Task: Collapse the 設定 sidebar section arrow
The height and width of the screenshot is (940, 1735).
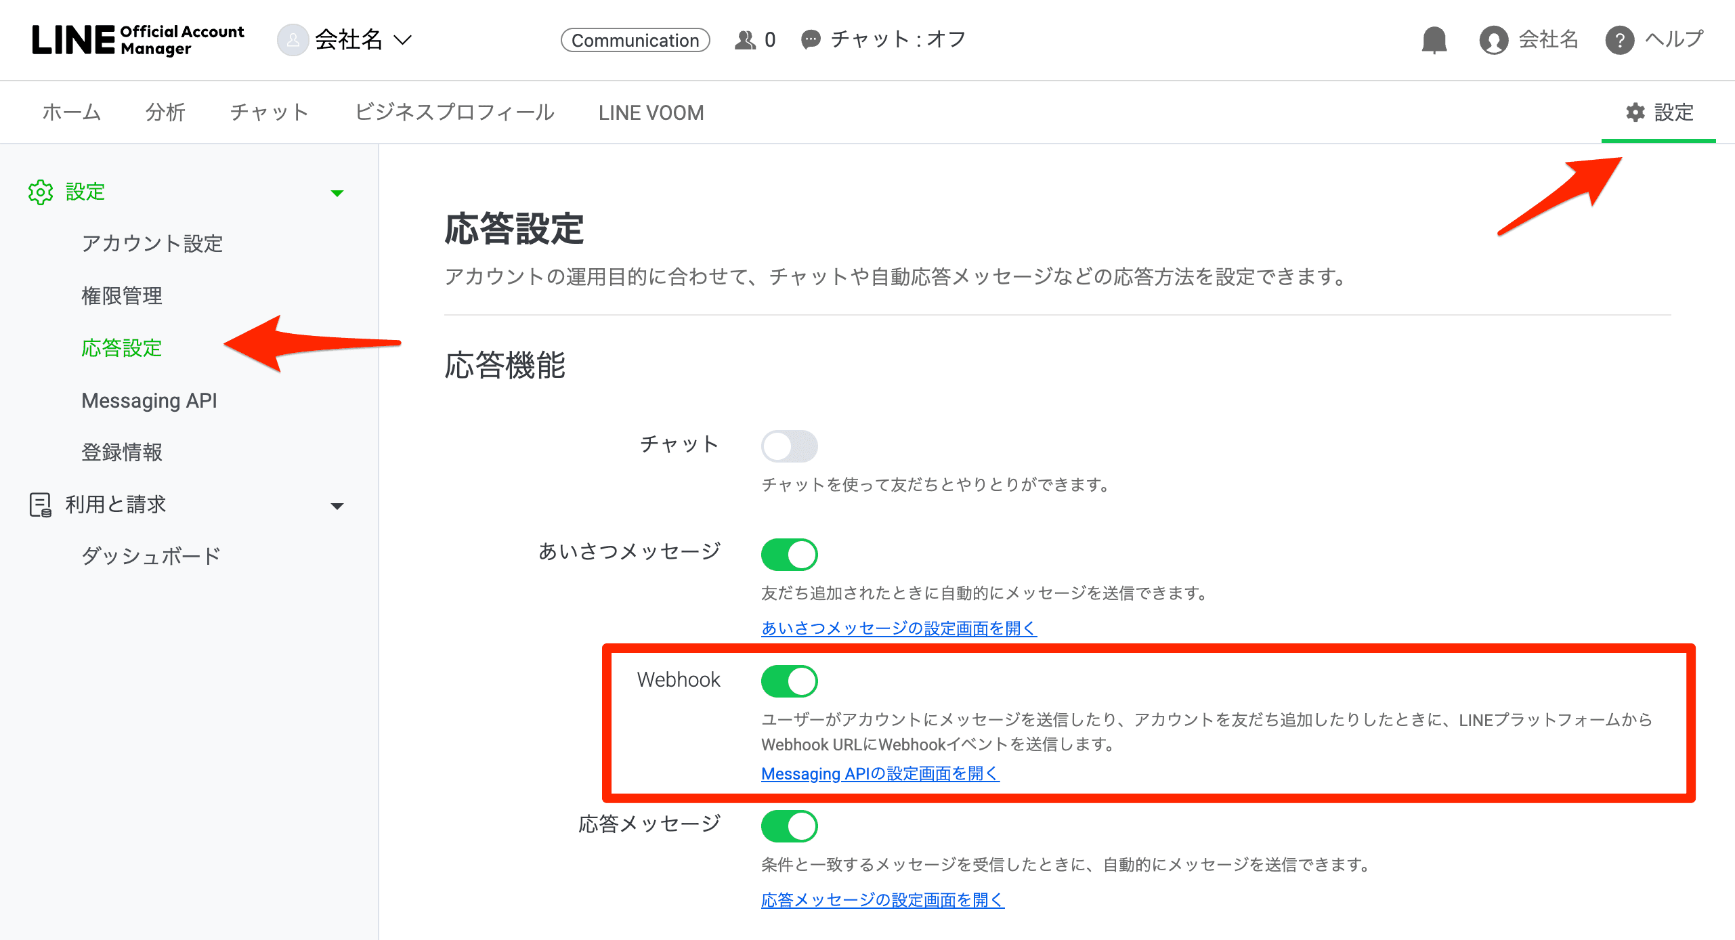Action: click(x=337, y=193)
